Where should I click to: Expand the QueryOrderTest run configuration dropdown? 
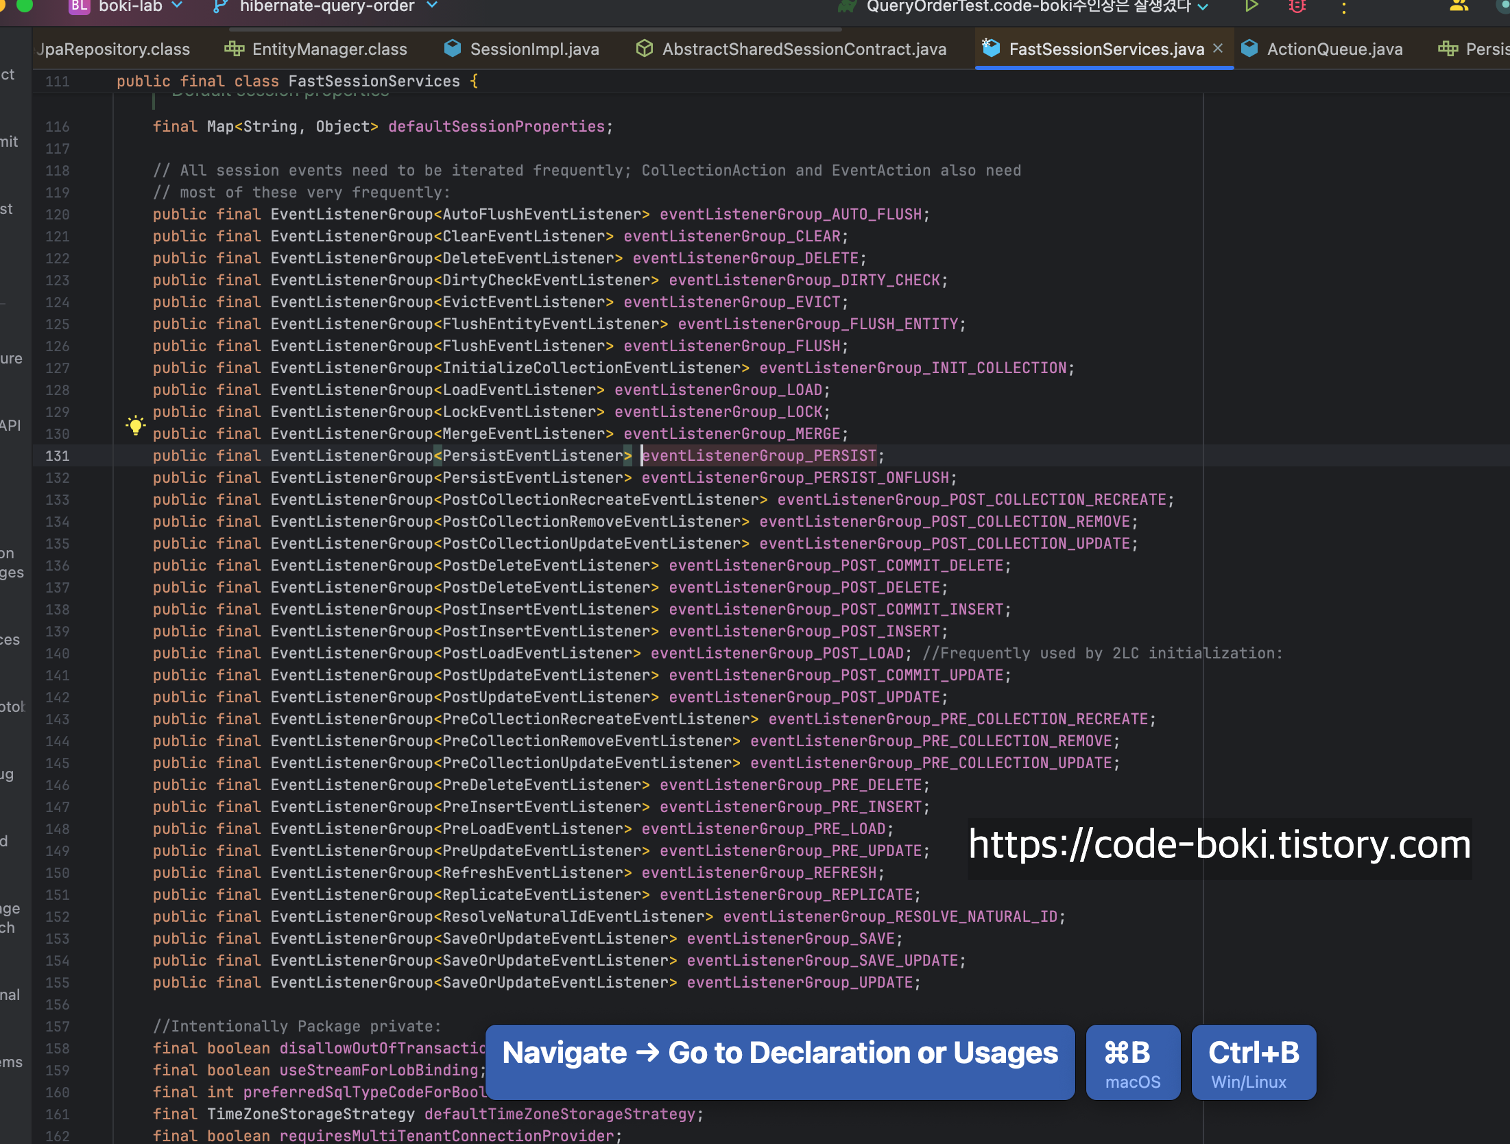click(1203, 7)
